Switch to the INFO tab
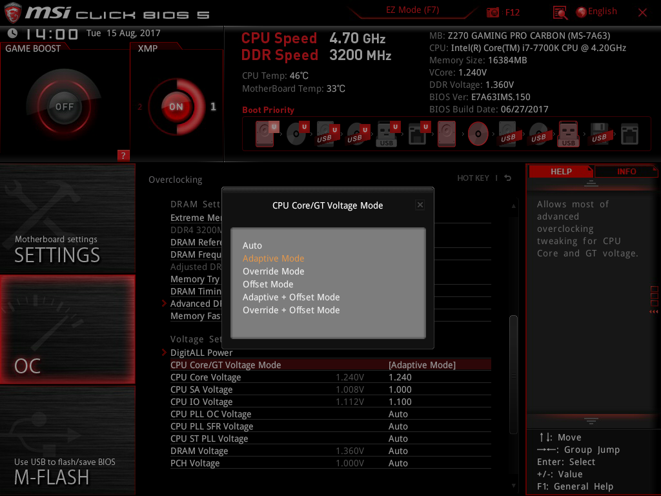 pos(626,172)
